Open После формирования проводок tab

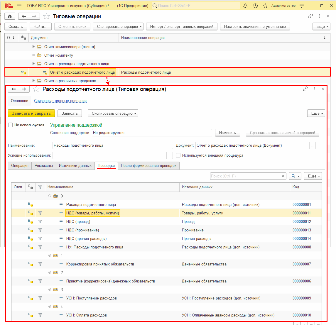[x=148, y=166]
